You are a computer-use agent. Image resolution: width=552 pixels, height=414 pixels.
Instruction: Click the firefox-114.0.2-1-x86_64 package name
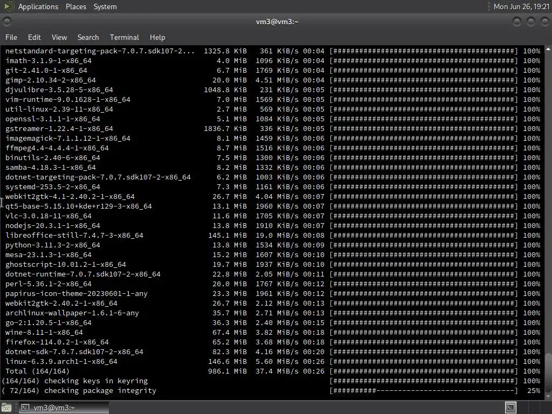(x=57, y=342)
